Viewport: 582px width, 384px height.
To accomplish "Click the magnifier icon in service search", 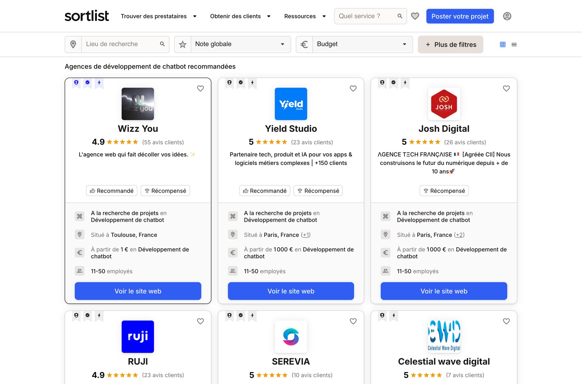I will coord(400,16).
